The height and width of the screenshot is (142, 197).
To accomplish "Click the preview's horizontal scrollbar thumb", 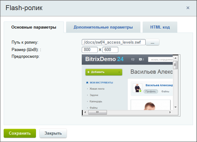I will (97, 112).
